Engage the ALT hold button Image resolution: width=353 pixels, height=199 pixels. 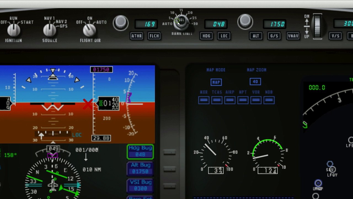256,36
